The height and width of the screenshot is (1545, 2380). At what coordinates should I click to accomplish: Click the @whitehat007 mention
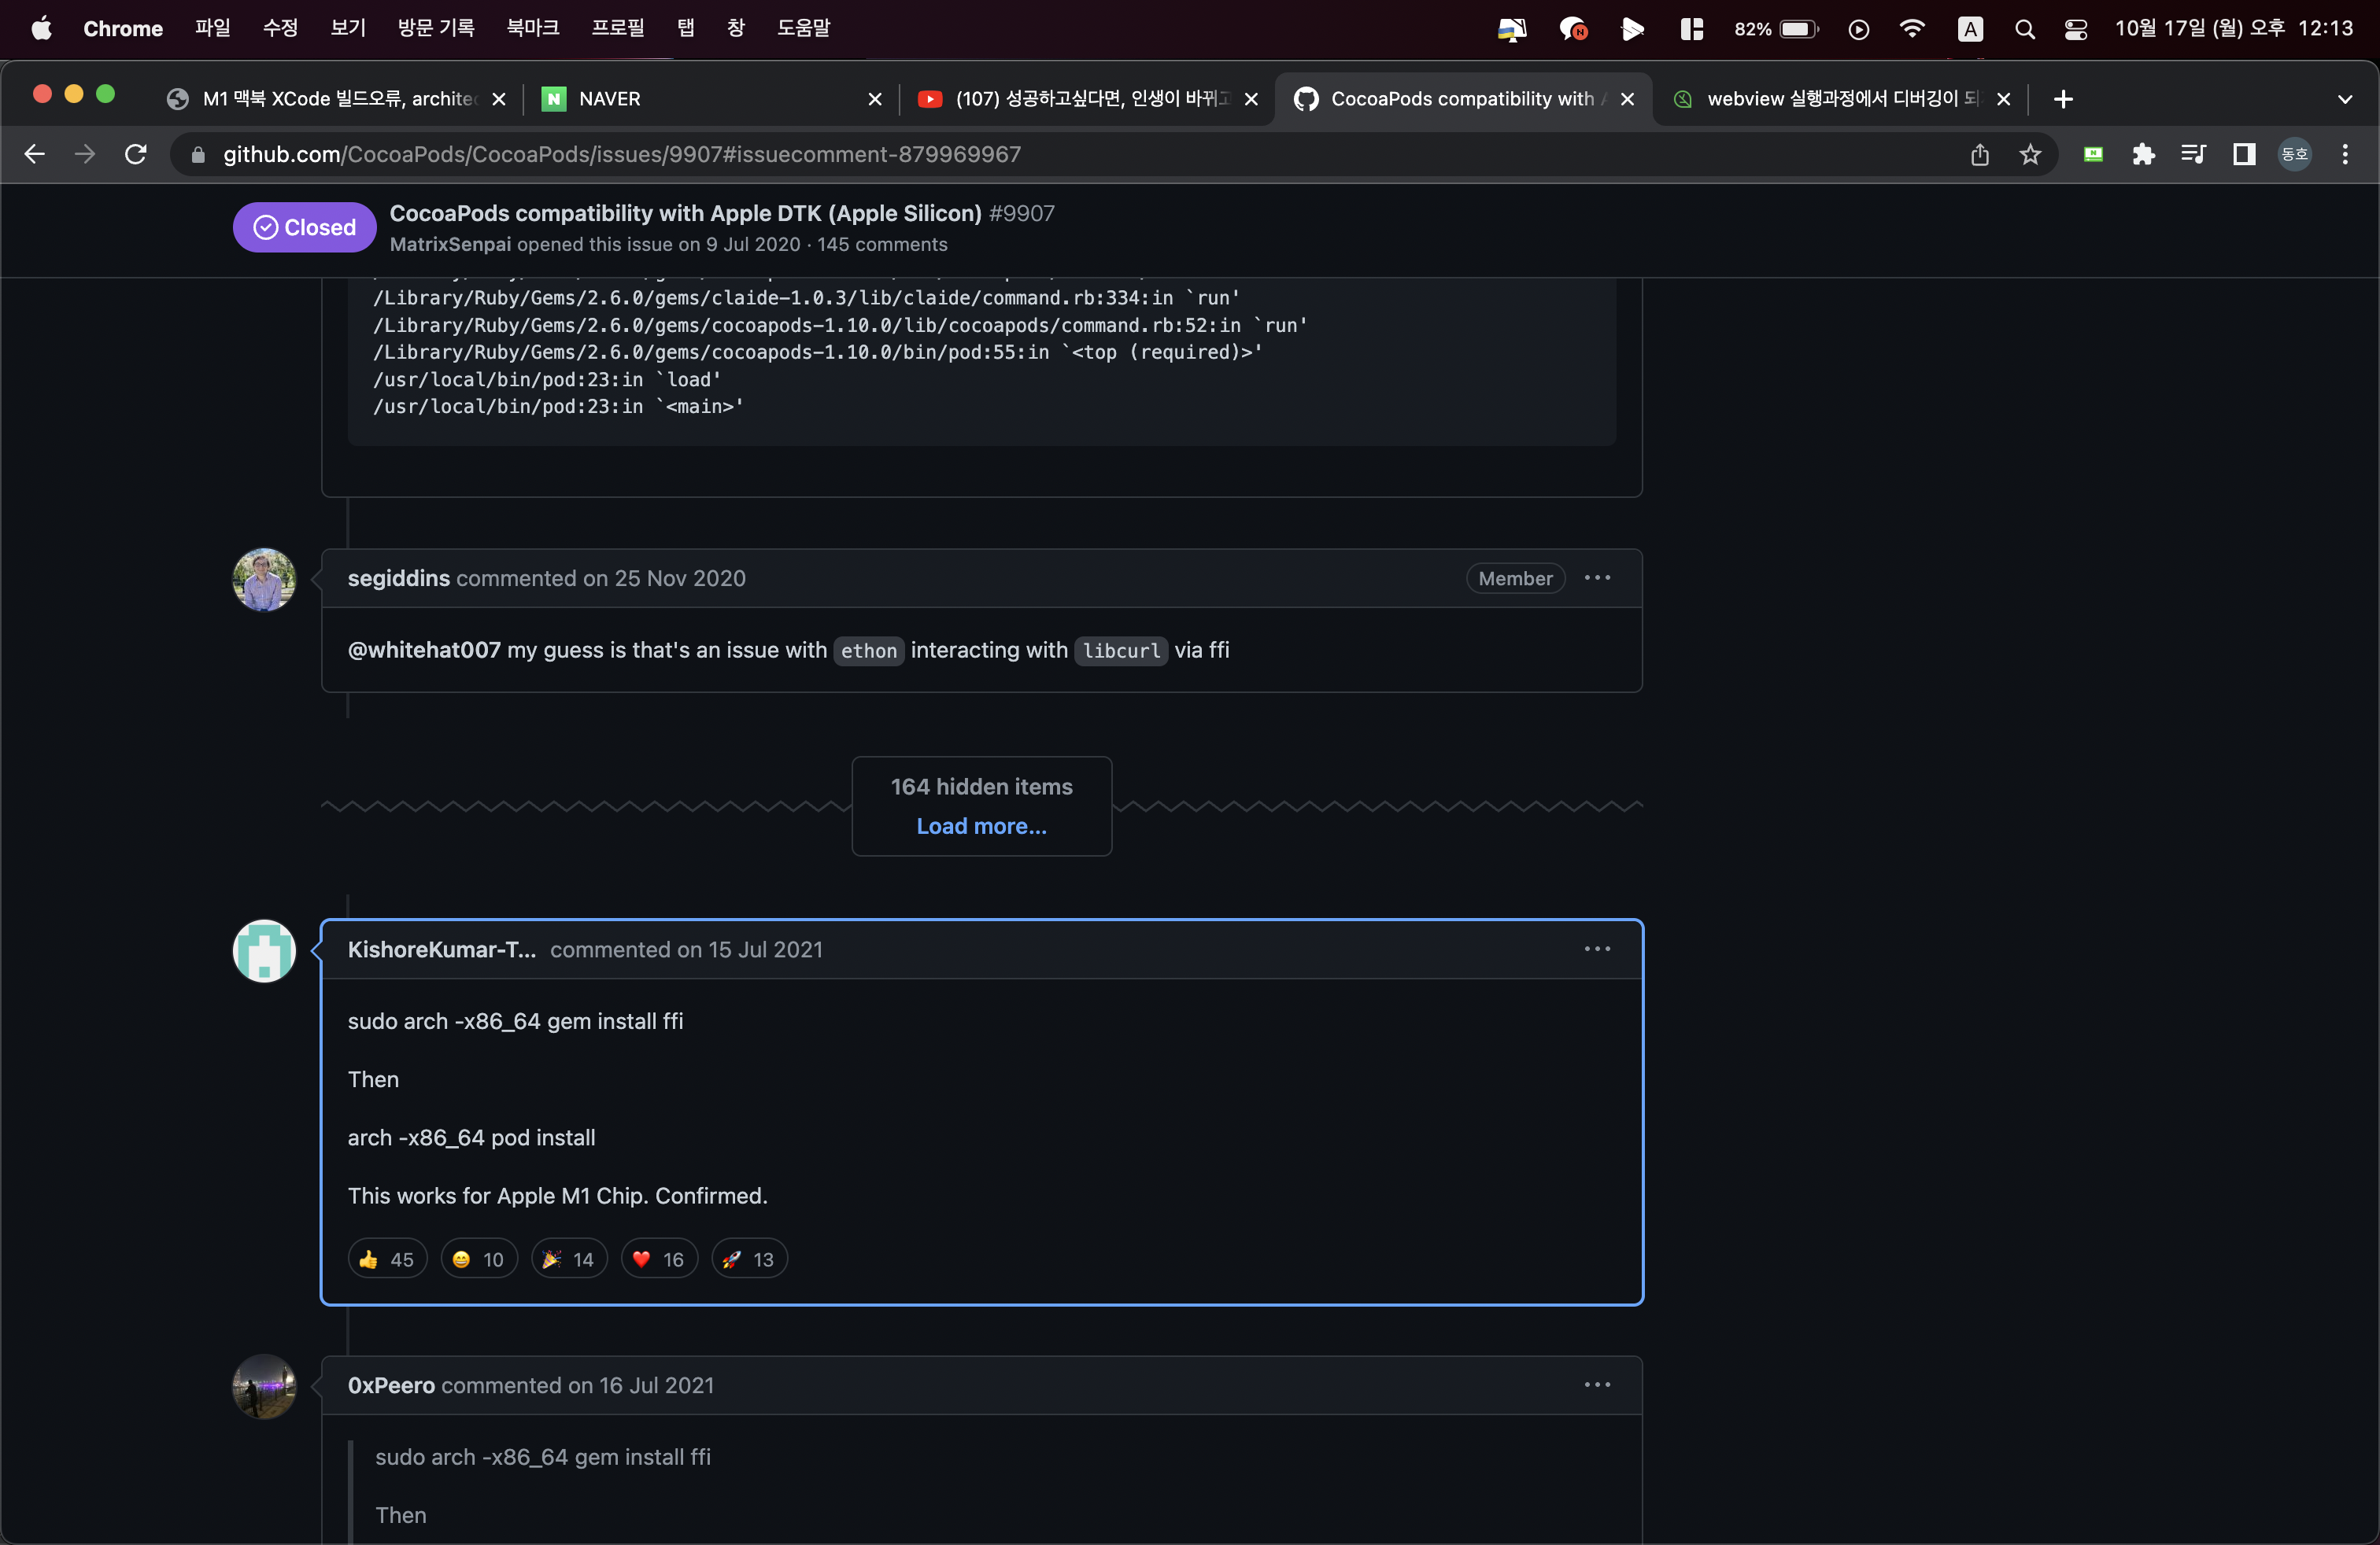coord(424,650)
